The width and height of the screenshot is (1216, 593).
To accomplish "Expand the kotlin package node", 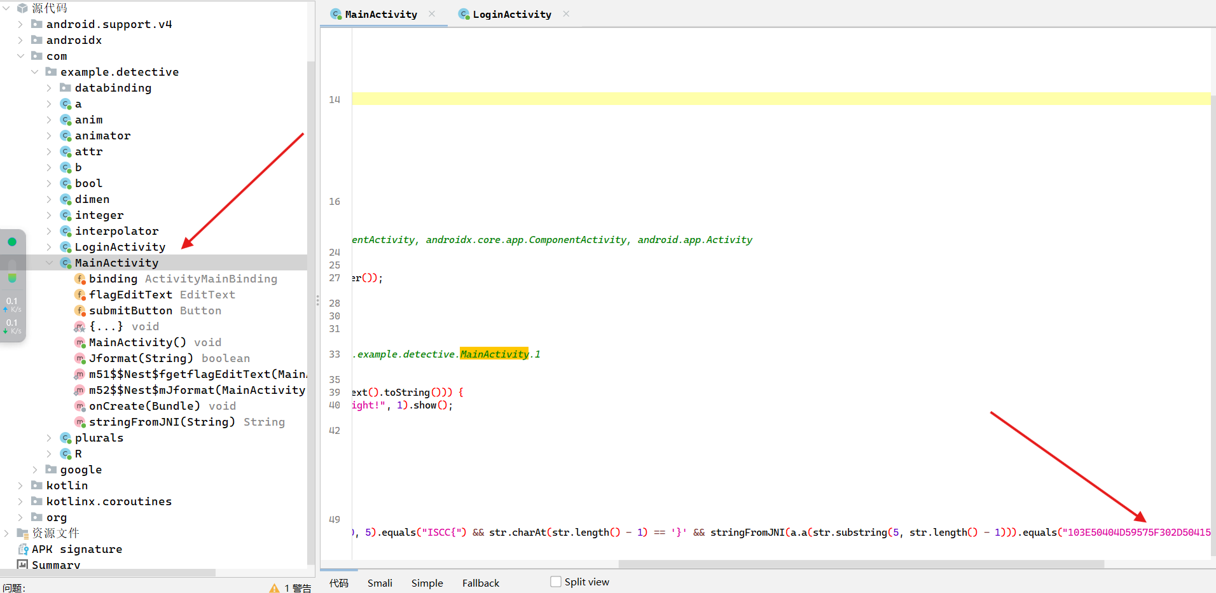I will pos(20,485).
